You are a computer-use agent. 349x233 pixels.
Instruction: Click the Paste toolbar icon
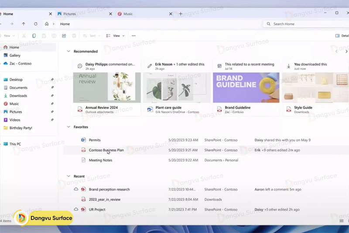point(44,36)
